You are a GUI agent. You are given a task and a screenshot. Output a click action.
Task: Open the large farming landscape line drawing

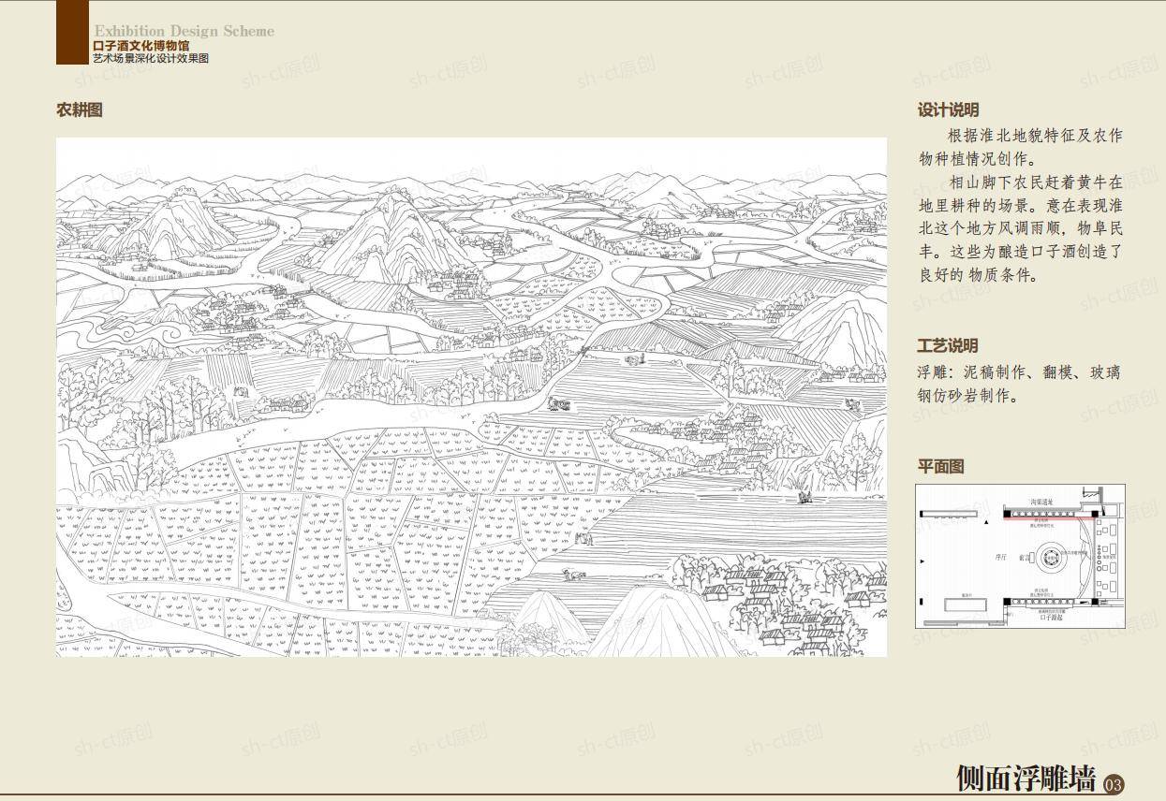(471, 397)
